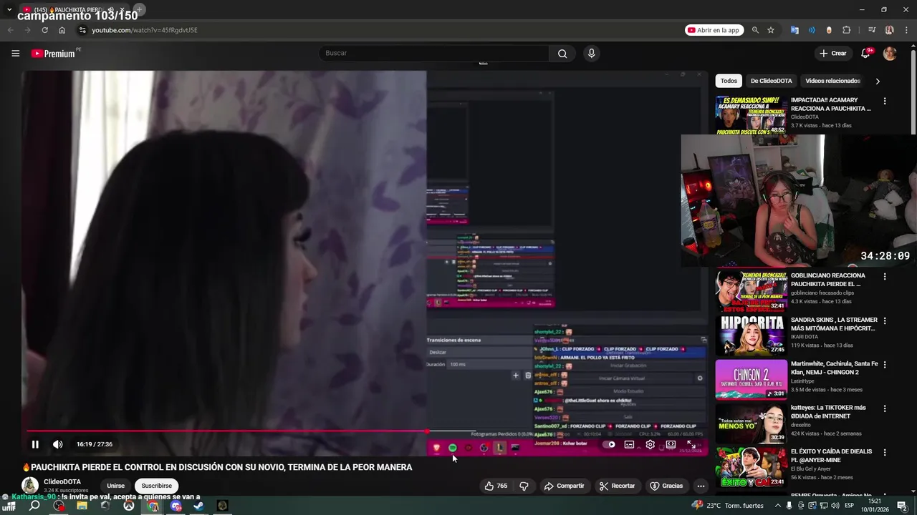The width and height of the screenshot is (917, 515).
Task: Reload the page
Action: 44,30
